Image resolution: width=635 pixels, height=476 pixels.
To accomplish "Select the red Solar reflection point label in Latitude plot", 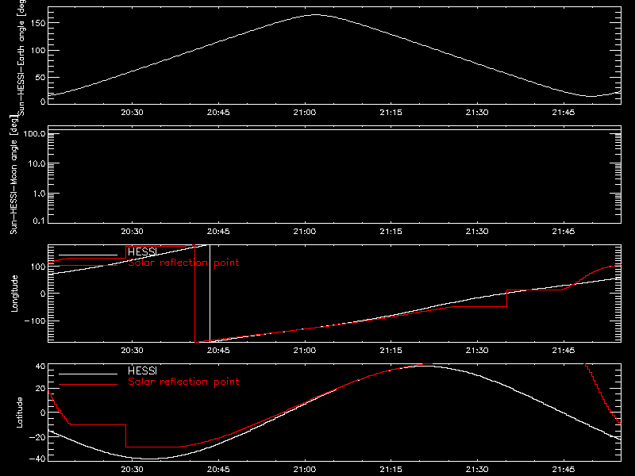I will click(x=183, y=382).
